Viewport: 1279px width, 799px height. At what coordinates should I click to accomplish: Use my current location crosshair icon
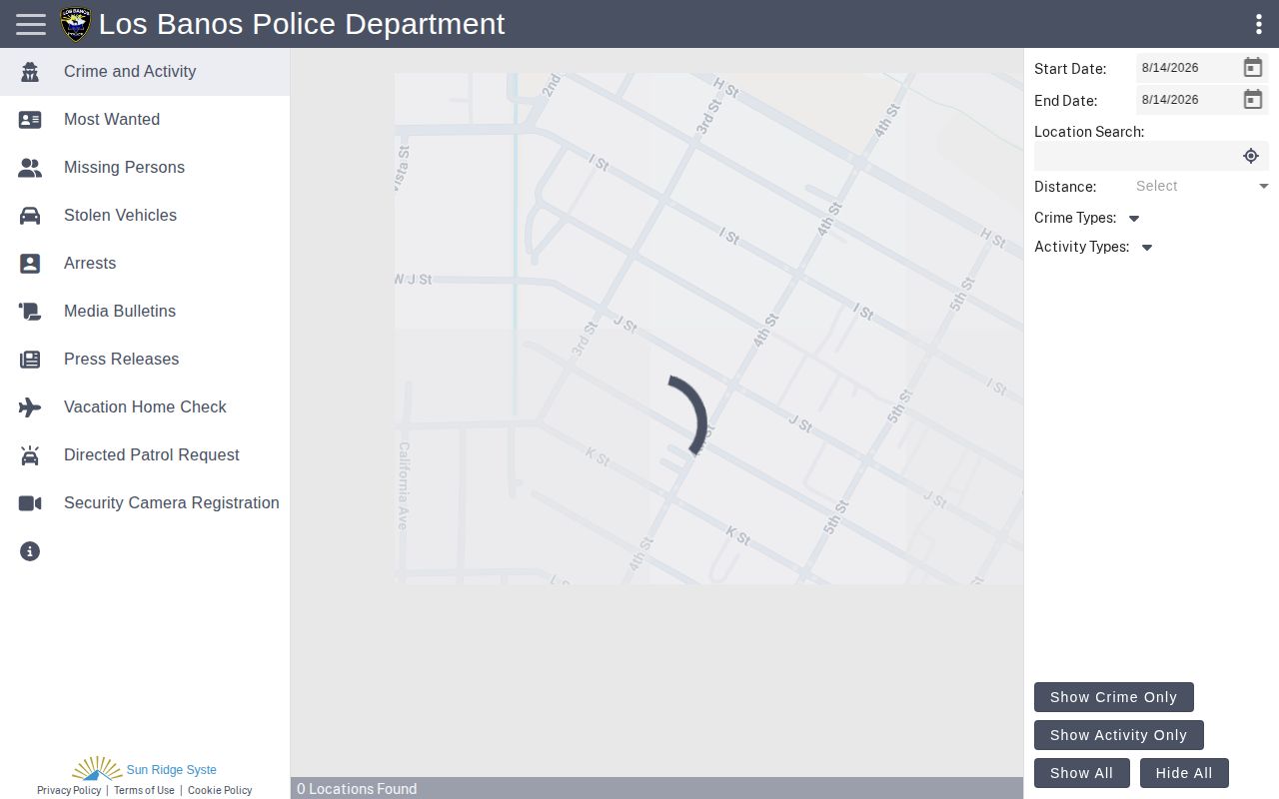1251,156
